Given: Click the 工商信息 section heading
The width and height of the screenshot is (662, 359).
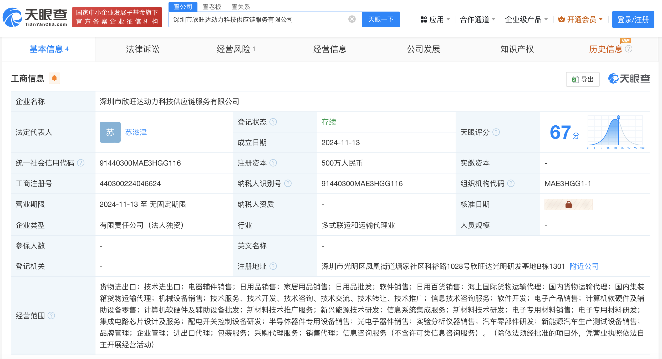Looking at the screenshot, I should 28,78.
